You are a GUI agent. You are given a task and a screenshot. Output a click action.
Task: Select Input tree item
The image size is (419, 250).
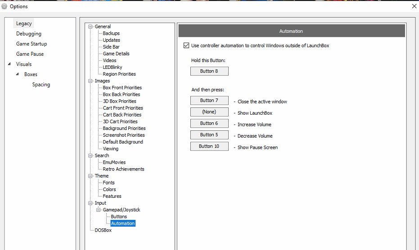click(x=100, y=203)
